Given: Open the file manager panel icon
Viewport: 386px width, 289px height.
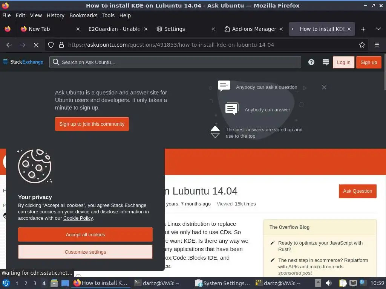Looking at the screenshot, I should pyautogui.click(x=54, y=283).
